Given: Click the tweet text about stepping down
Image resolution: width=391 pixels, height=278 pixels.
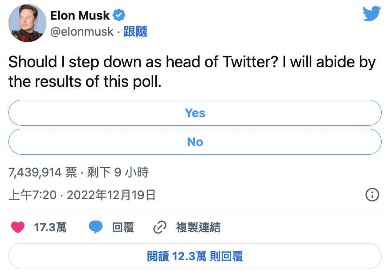Looking at the screenshot, I should (192, 72).
